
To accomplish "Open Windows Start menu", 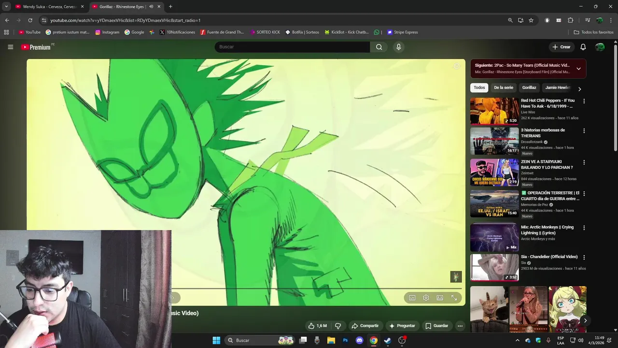I will tap(216, 340).
